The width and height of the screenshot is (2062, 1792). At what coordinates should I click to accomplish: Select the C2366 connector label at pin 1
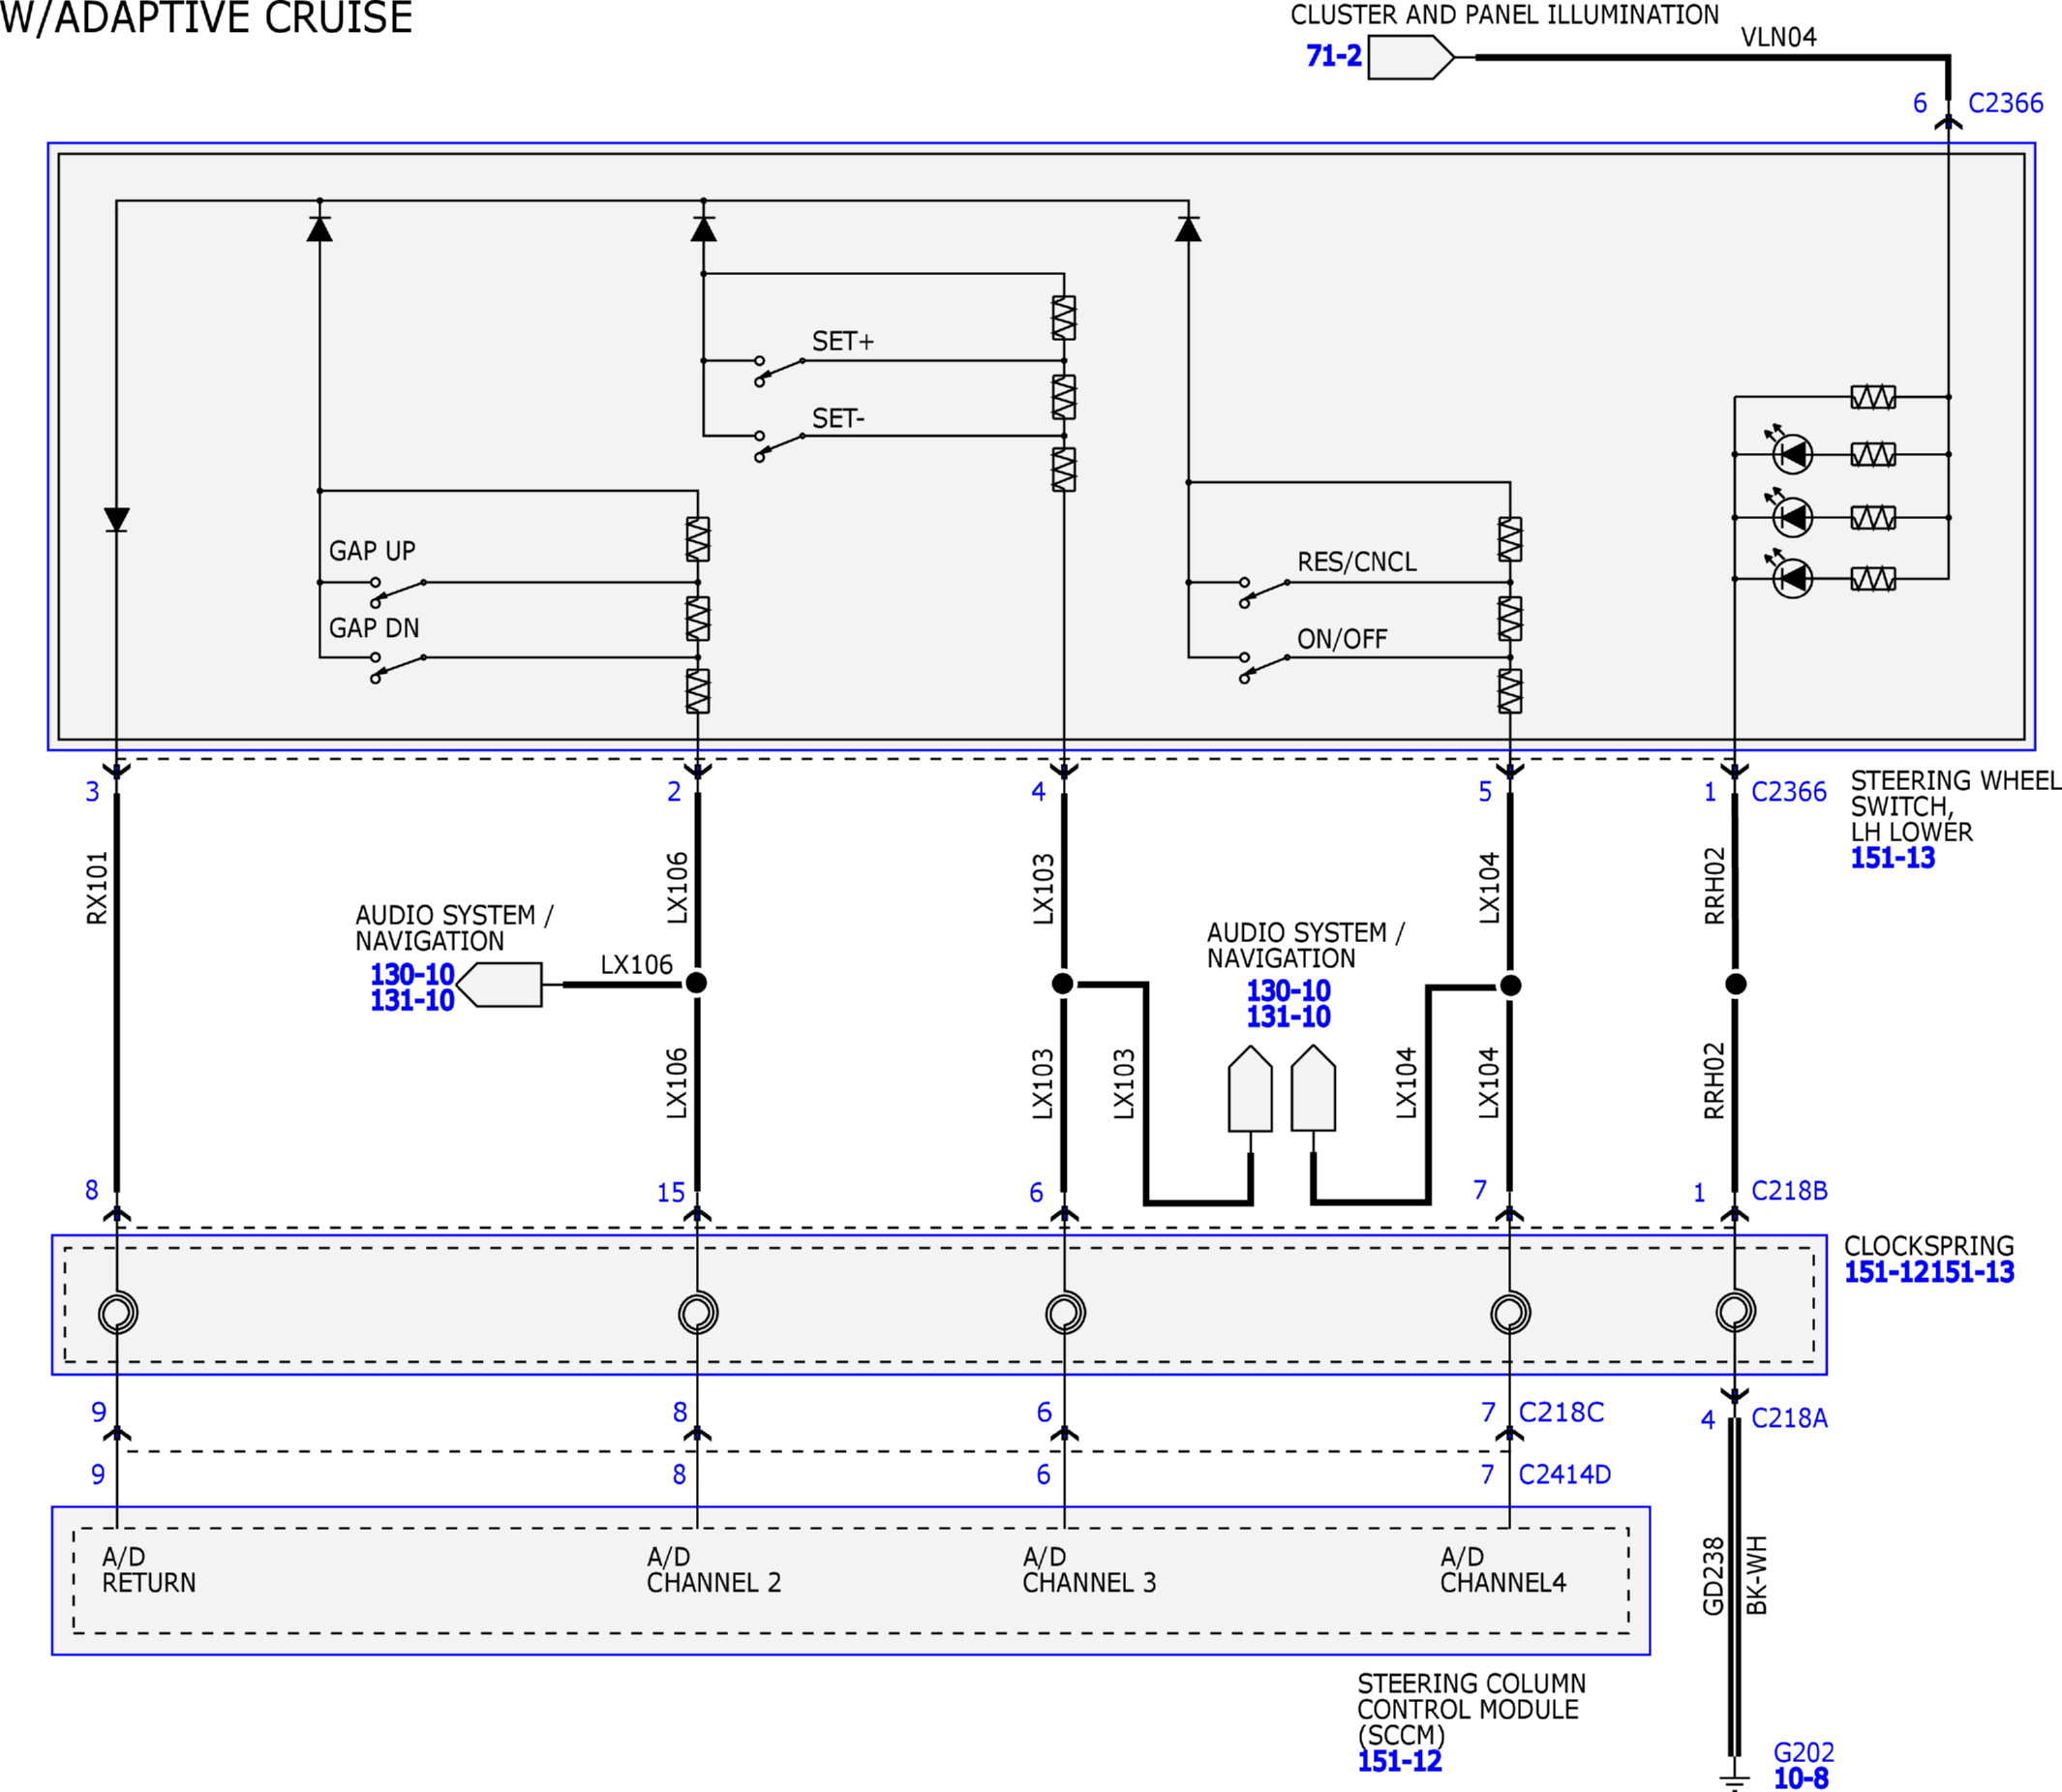(x=1788, y=792)
